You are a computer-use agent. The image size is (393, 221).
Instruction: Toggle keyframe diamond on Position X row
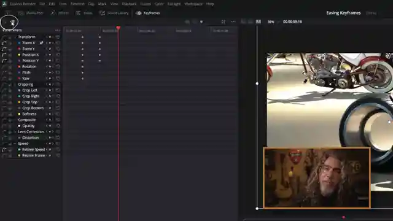[50, 55]
